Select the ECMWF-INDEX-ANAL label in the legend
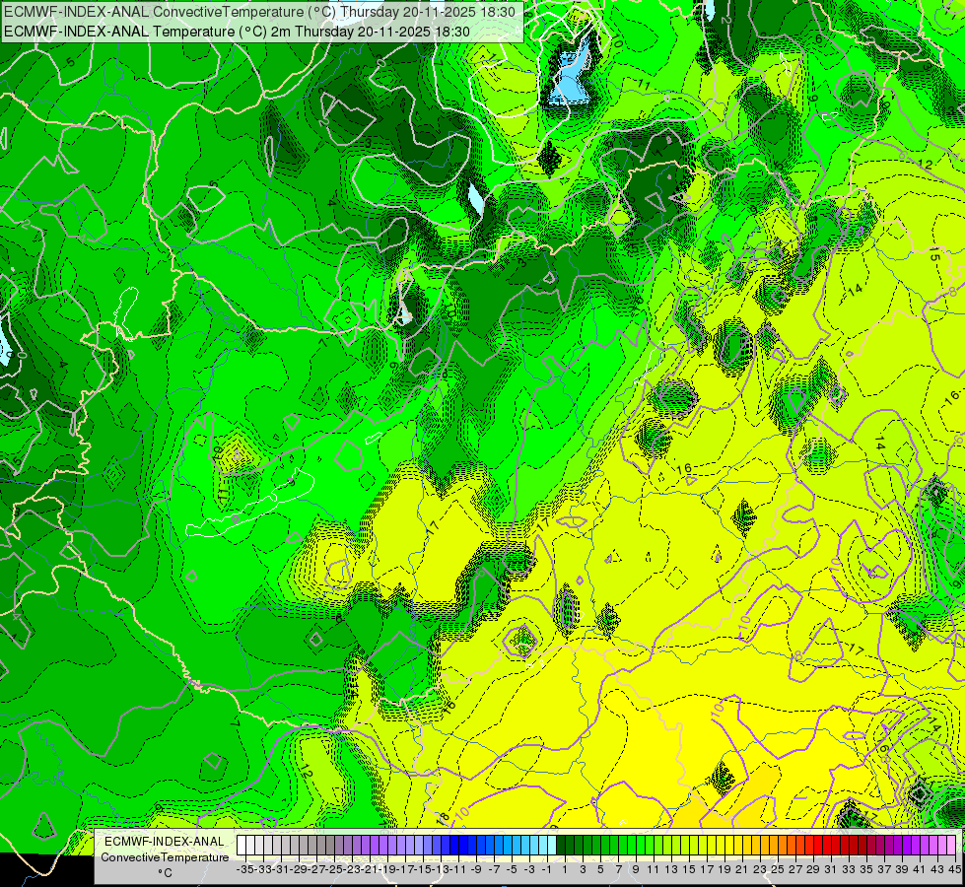965x887 pixels. point(165,842)
